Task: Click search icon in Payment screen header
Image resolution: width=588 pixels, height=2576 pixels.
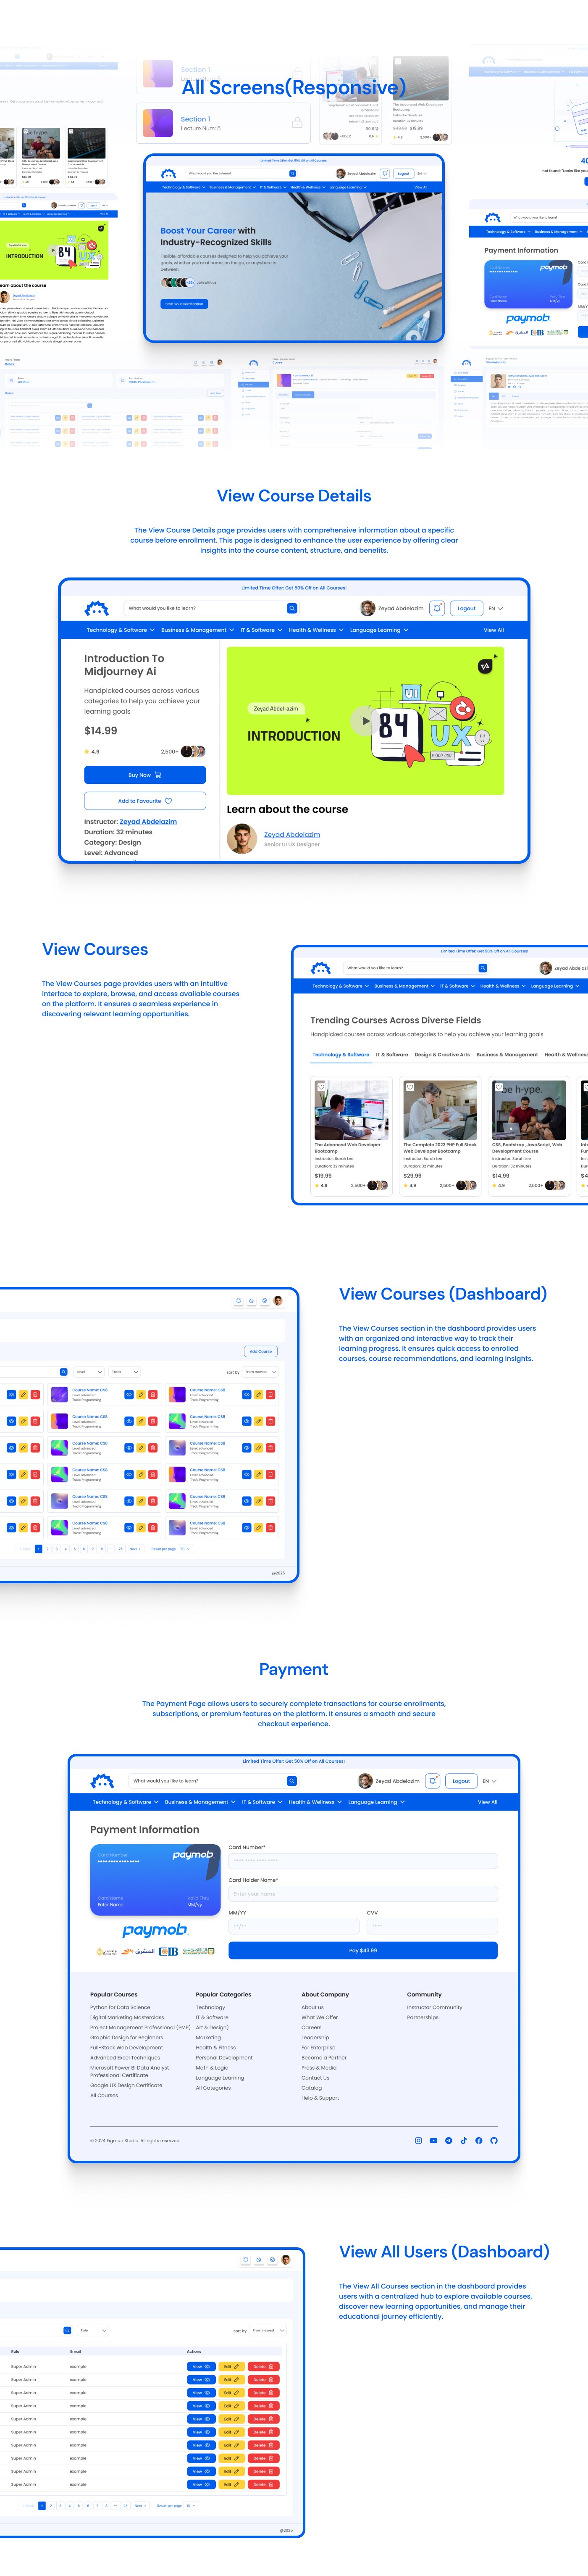Action: pyautogui.click(x=292, y=1781)
